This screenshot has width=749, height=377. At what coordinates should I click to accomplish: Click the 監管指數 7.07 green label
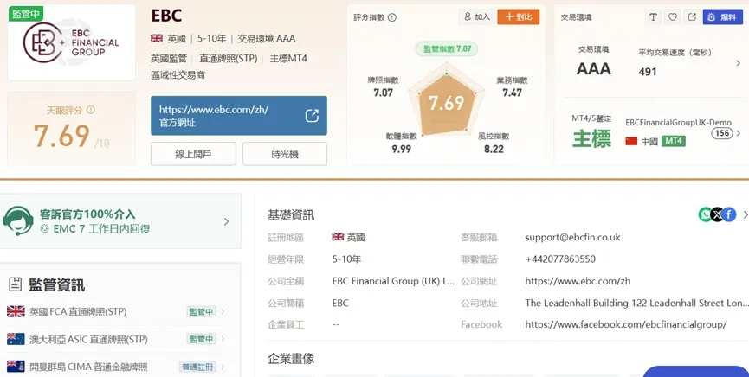pyautogui.click(x=447, y=48)
